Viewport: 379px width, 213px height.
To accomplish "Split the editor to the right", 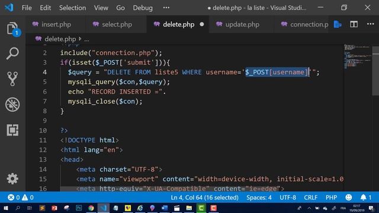I will 354,24.
